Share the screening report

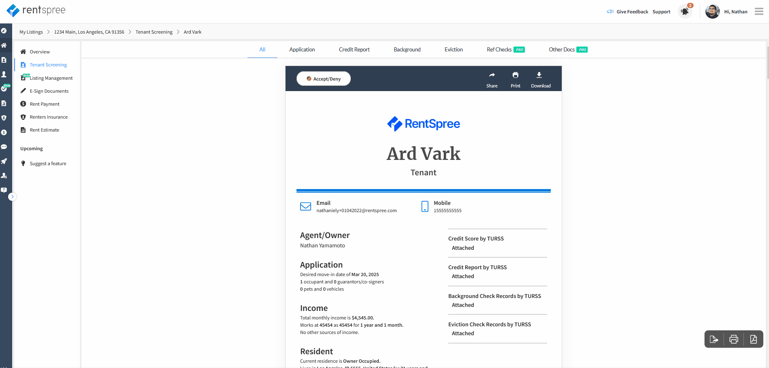pos(492,79)
